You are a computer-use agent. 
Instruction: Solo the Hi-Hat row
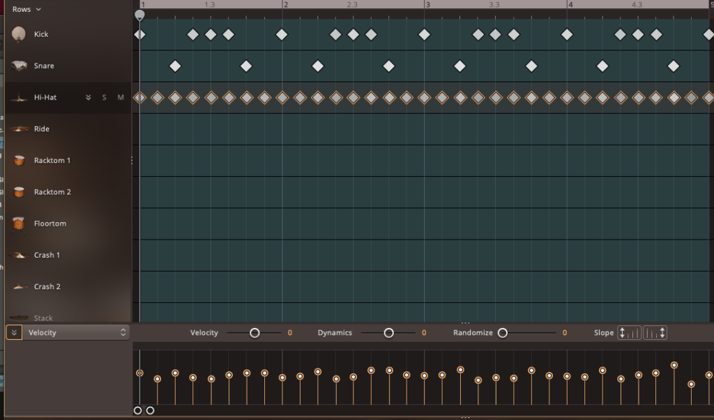click(x=105, y=98)
